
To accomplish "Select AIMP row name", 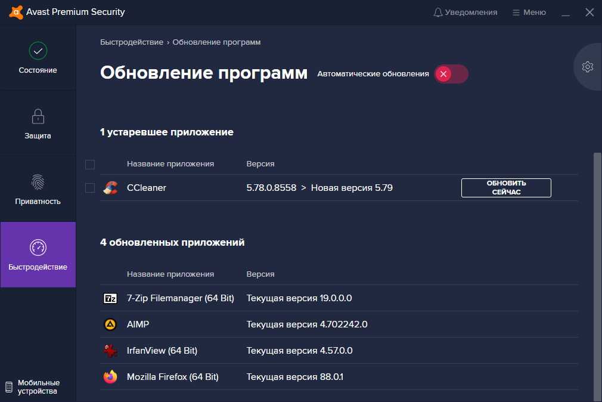I will pyautogui.click(x=138, y=324).
